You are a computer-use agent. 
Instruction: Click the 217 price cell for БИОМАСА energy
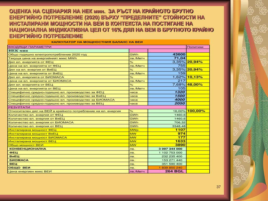pos(167,81)
